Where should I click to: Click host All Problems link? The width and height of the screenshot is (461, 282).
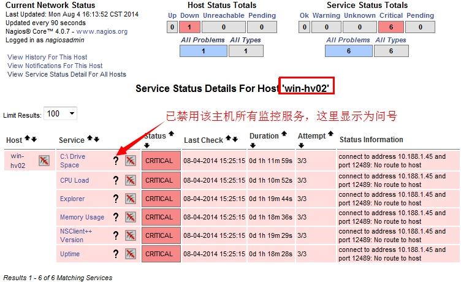pos(203,40)
